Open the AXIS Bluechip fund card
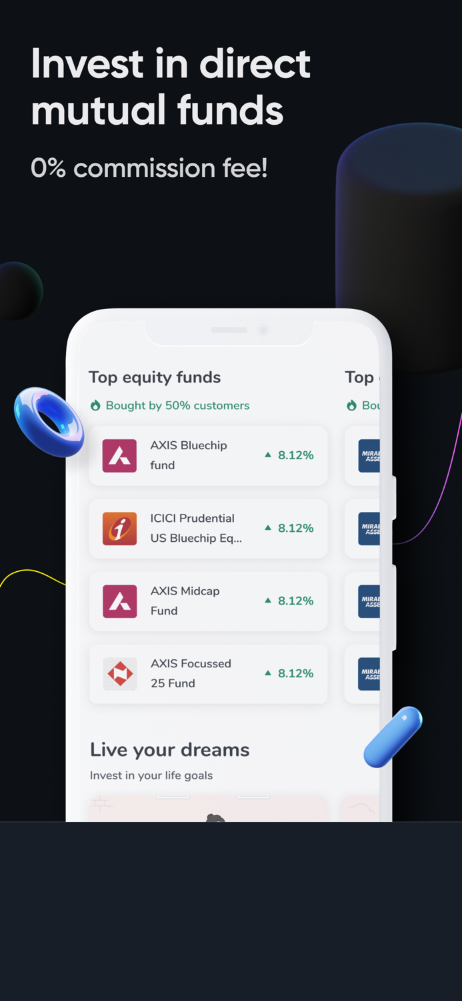The height and width of the screenshot is (1001, 462). tap(208, 456)
